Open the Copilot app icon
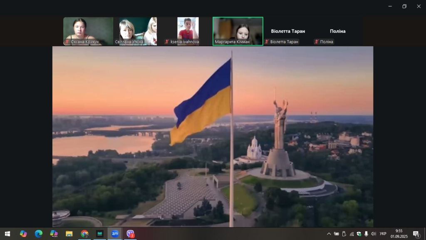 23,234
